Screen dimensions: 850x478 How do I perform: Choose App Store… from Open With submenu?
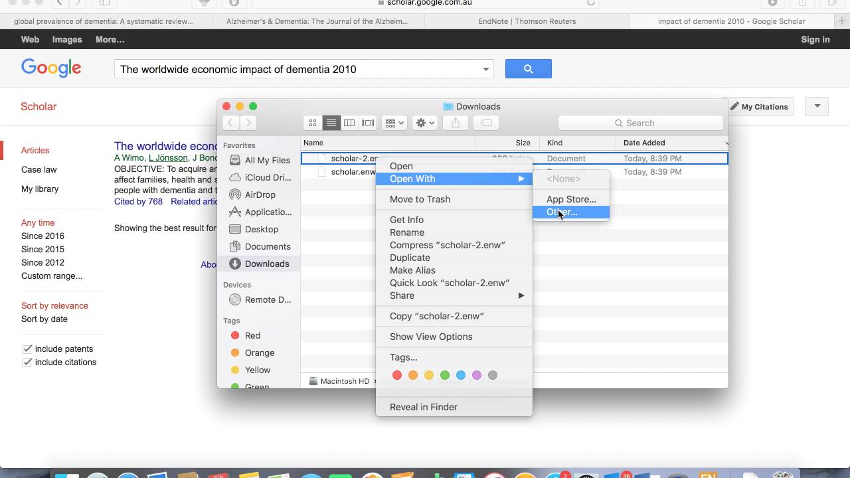pyautogui.click(x=571, y=199)
